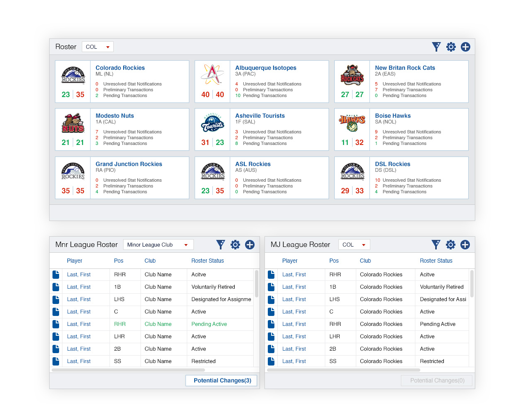Open document icon for 1B row in Mnr roster
This screenshot has height=413, width=529.
click(56, 287)
